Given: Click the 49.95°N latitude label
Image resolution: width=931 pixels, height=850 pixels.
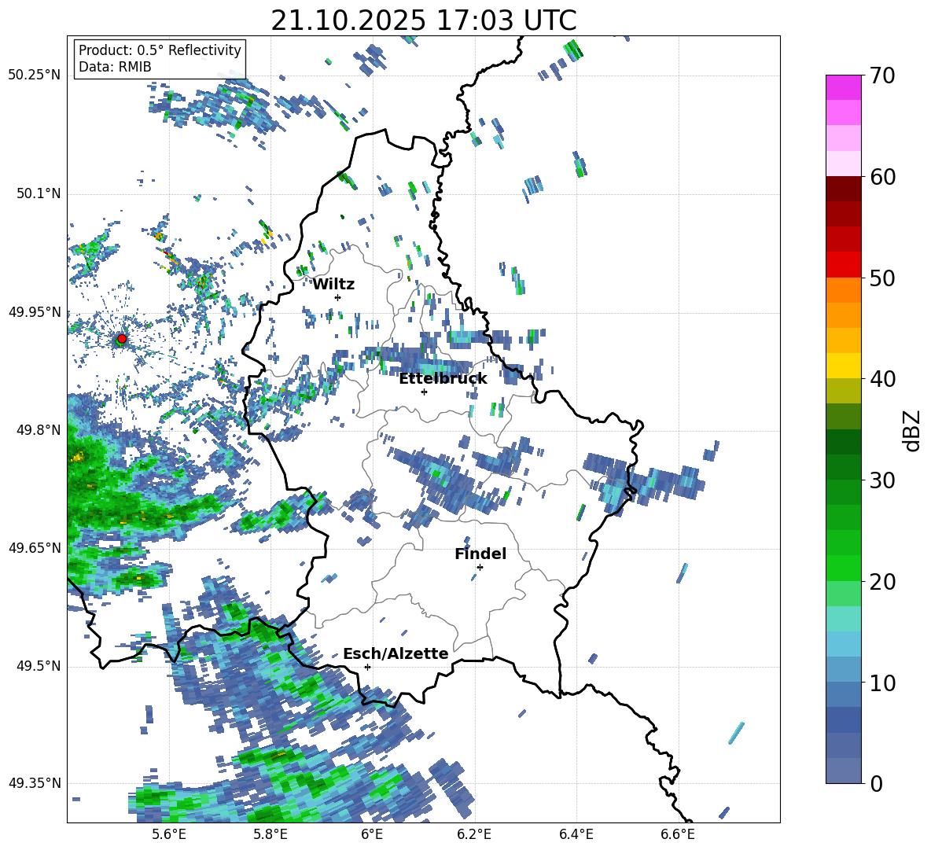Looking at the screenshot, I should coord(35,311).
